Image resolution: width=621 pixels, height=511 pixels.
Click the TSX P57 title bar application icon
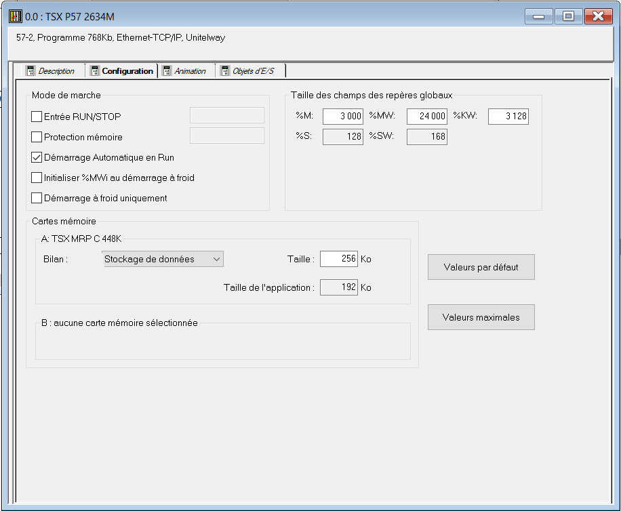15,16
